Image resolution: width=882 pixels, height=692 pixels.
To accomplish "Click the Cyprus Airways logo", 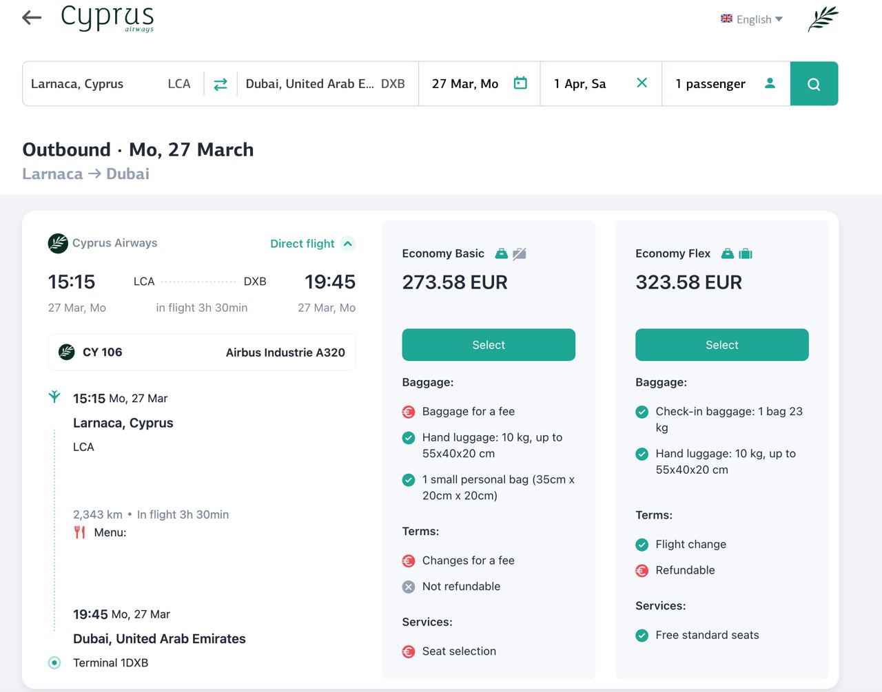I will click(107, 18).
